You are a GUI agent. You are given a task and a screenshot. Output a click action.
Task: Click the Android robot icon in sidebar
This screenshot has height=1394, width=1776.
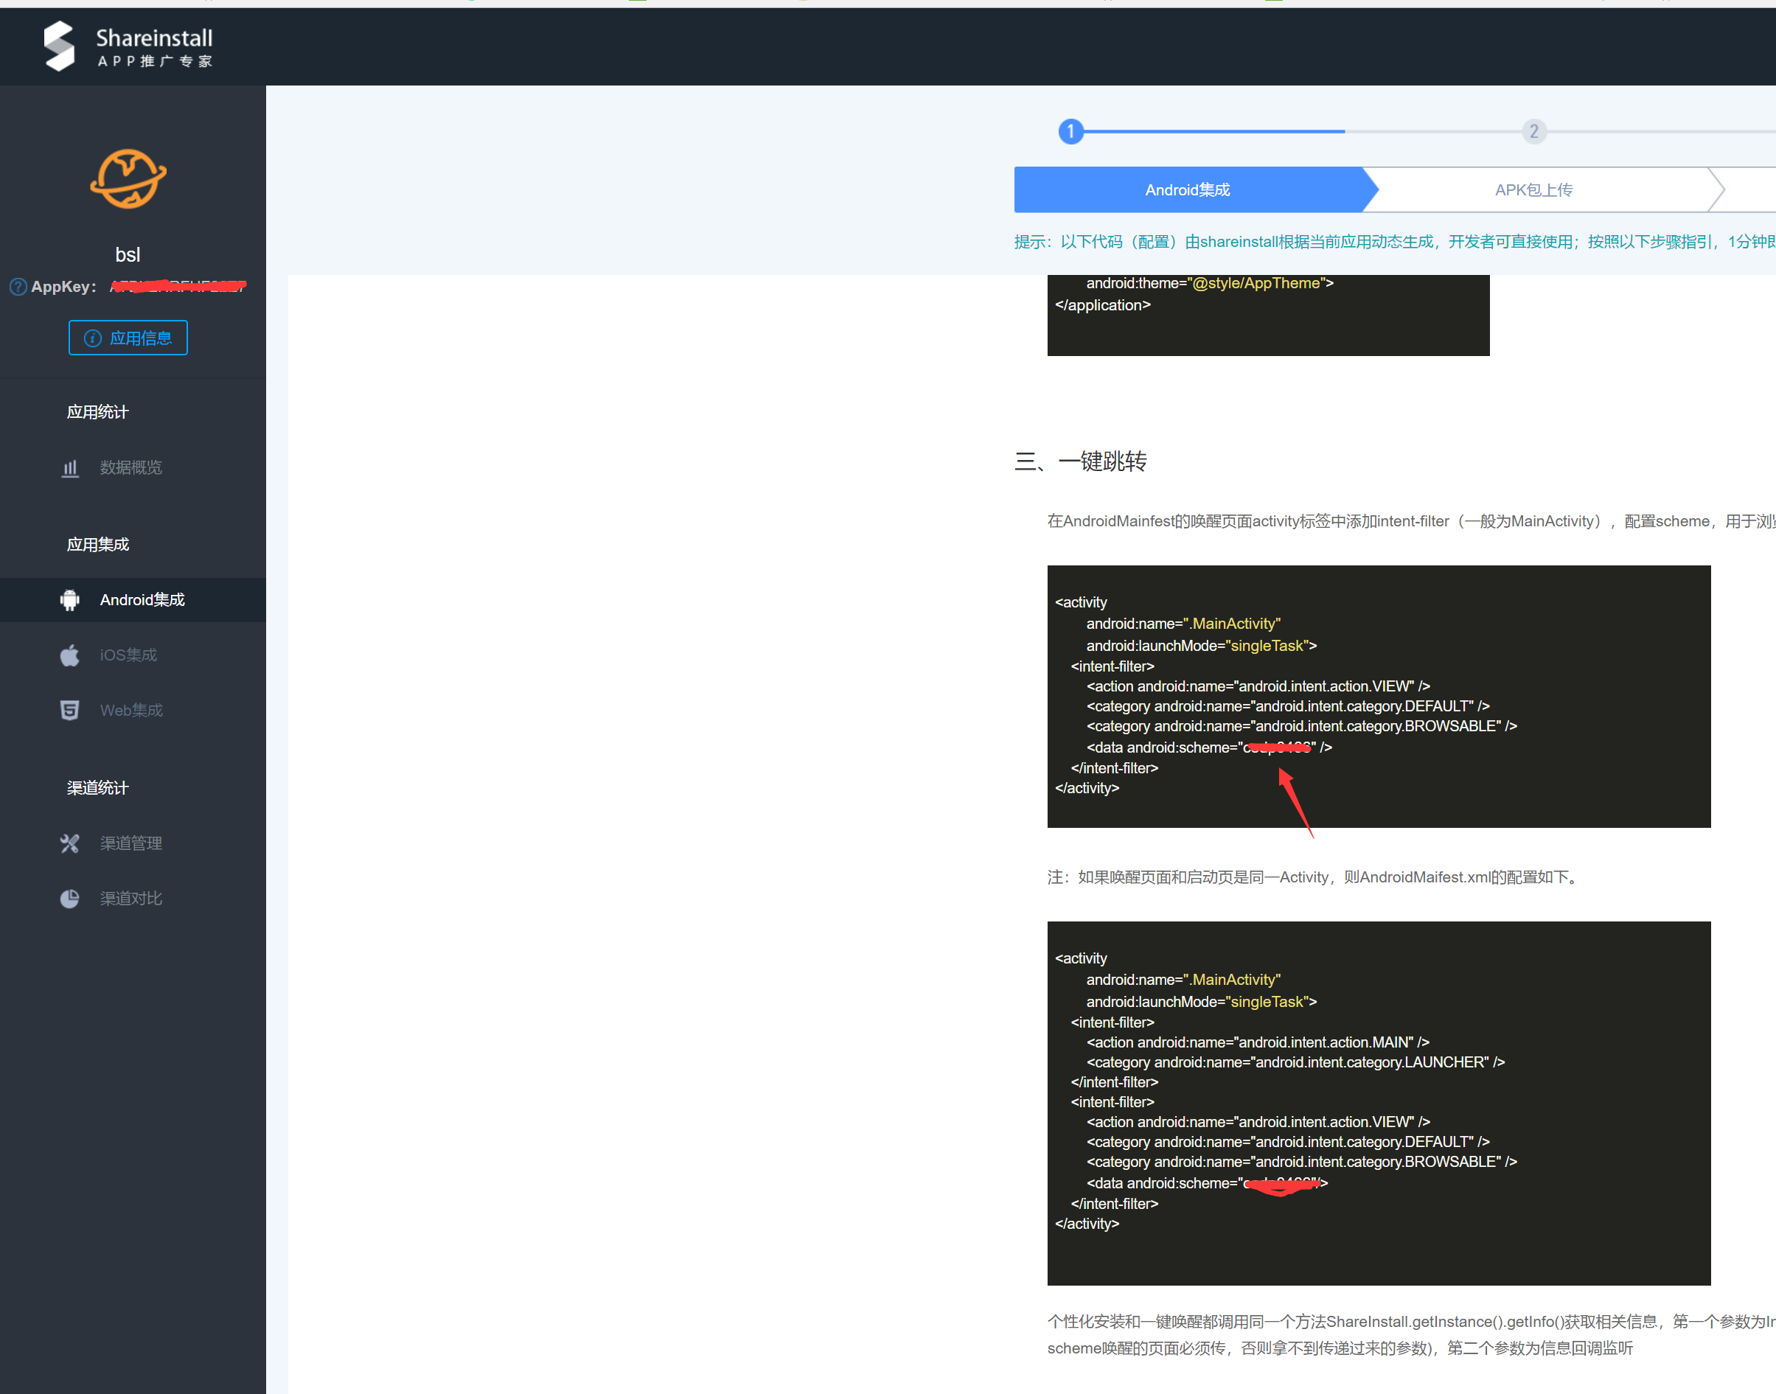pyautogui.click(x=70, y=600)
